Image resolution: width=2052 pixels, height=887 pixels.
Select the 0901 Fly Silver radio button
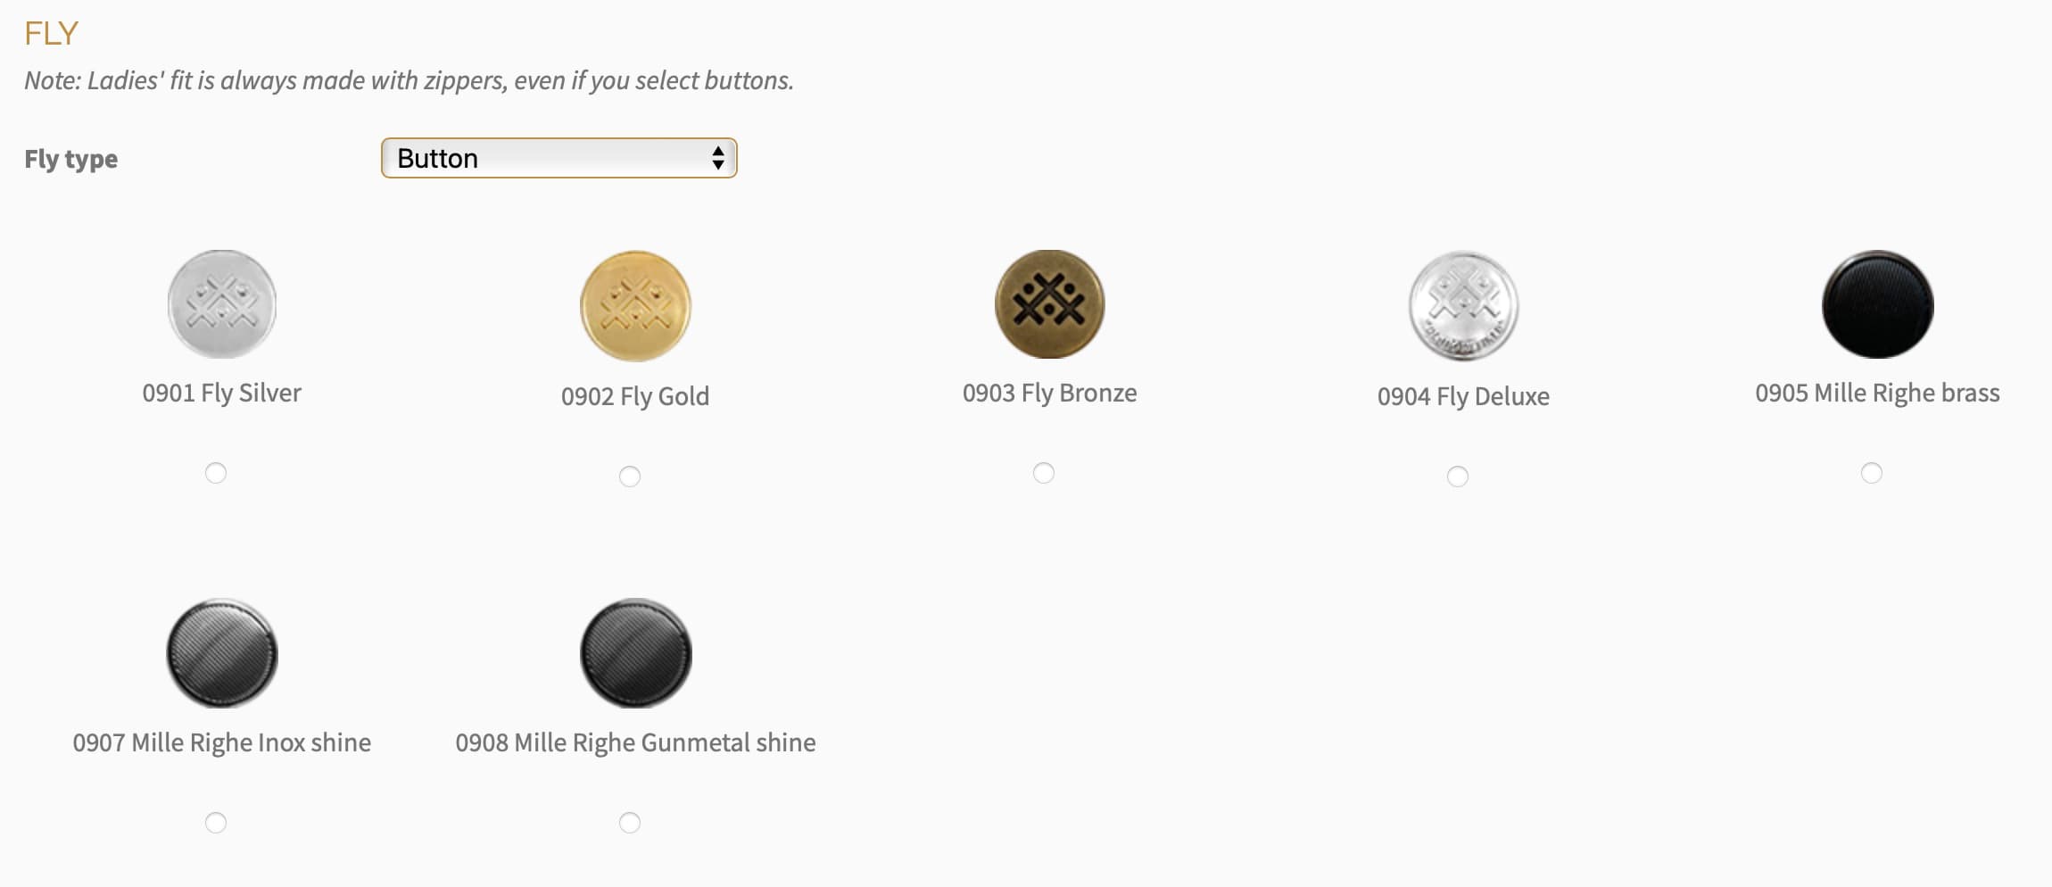216,473
